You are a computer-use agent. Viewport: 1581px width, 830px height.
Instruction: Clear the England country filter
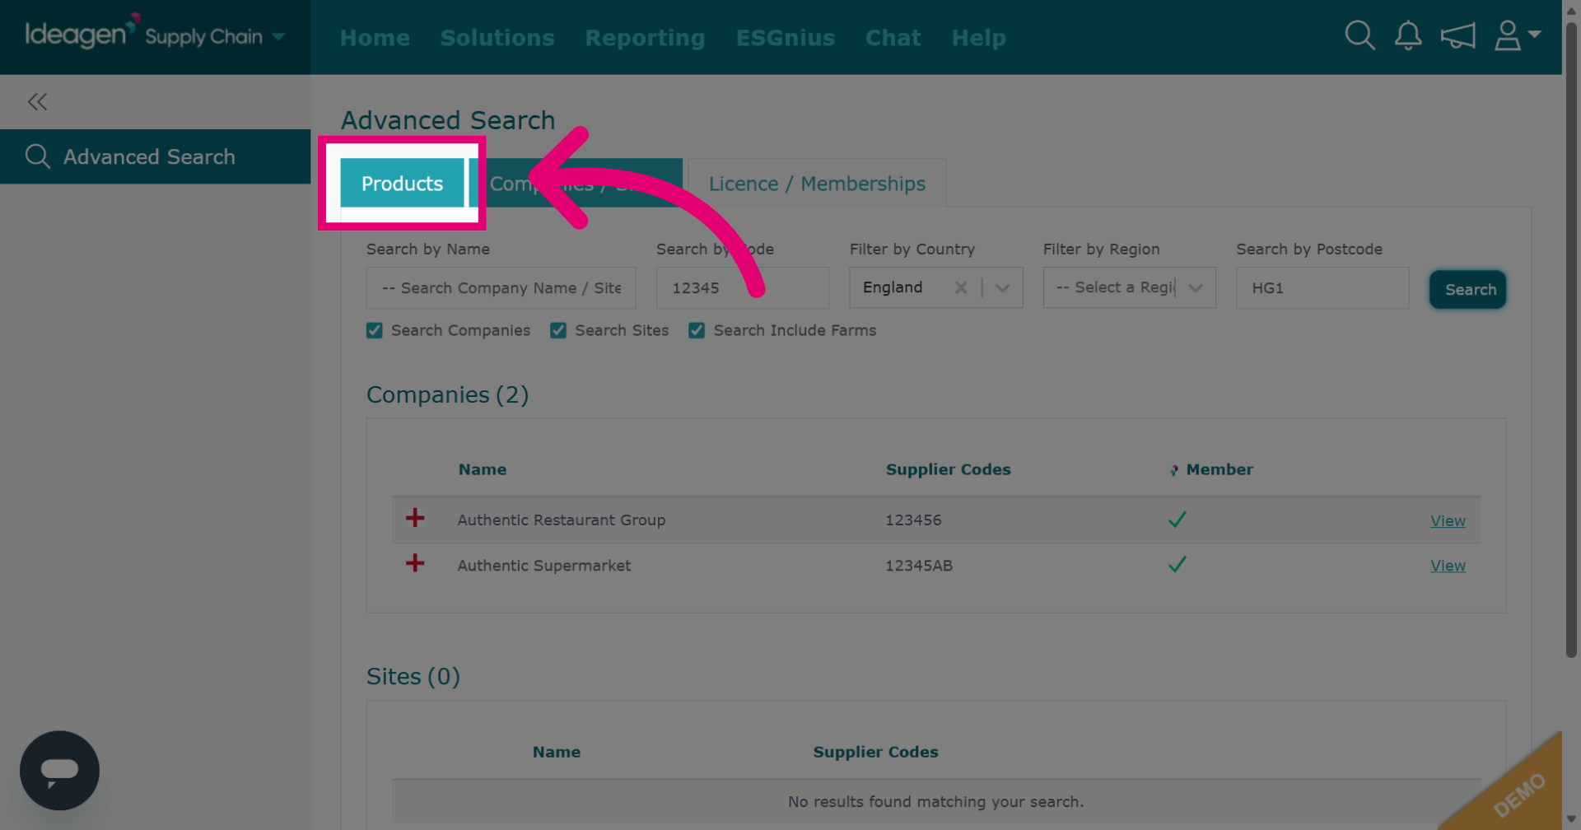(960, 287)
